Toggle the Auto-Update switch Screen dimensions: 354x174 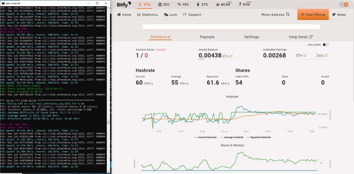pos(326,45)
